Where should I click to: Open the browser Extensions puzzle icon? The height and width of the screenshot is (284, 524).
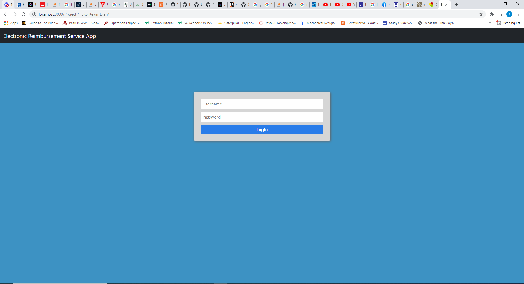click(492, 14)
